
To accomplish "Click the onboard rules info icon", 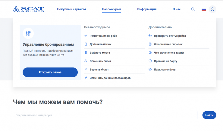I will (150, 61).
